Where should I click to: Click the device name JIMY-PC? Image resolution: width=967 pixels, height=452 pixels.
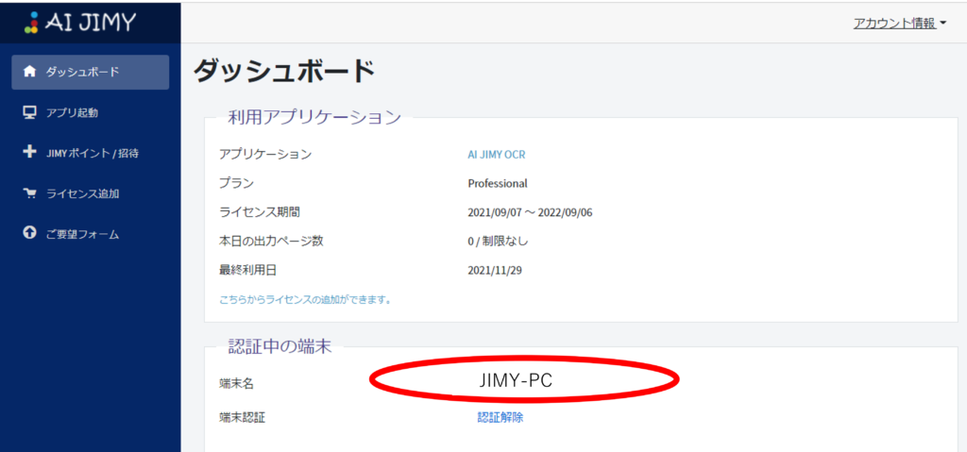[x=516, y=381]
